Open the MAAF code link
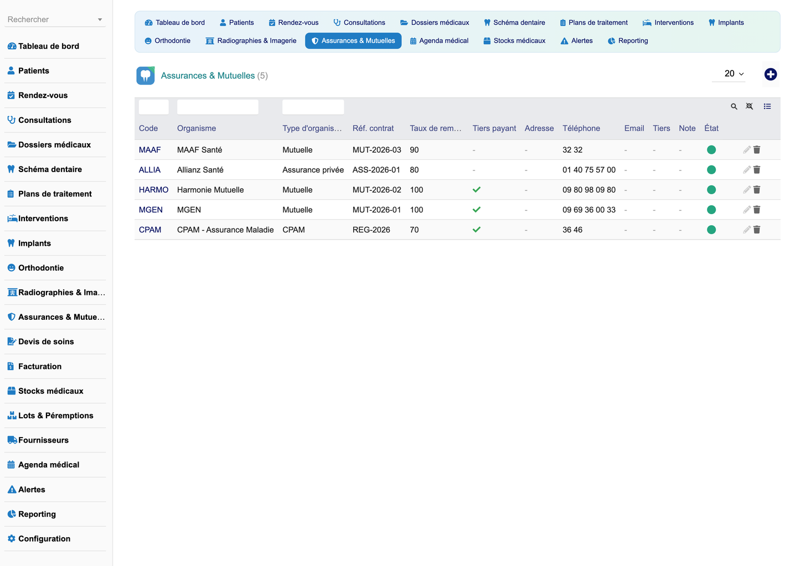The height and width of the screenshot is (566, 800). point(149,150)
